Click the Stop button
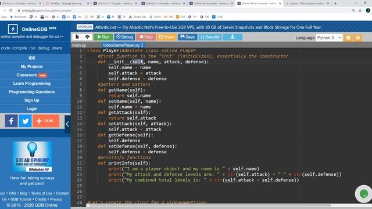372x209 pixels. click(x=146, y=37)
